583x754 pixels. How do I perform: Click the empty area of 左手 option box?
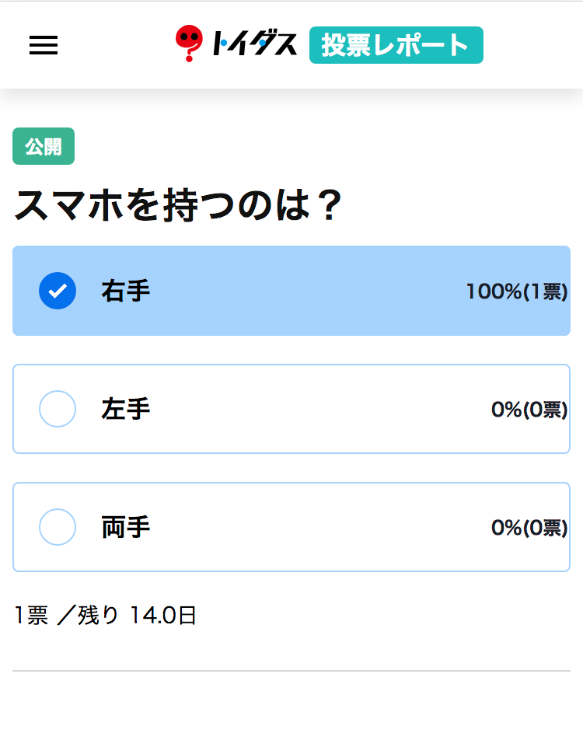(317, 409)
